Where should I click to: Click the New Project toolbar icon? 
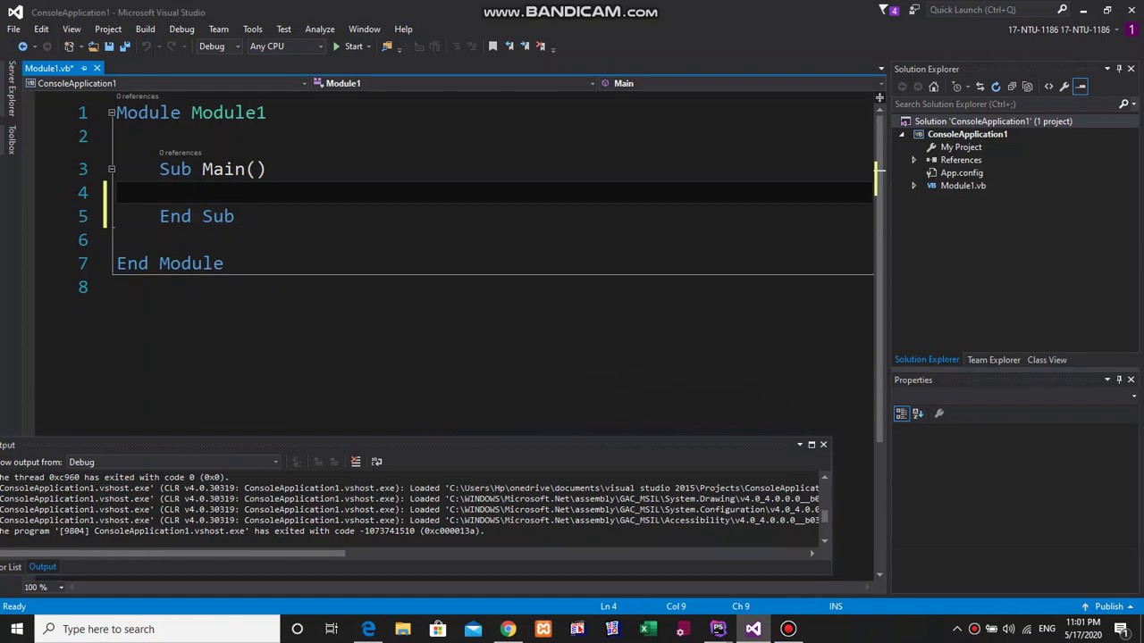69,46
